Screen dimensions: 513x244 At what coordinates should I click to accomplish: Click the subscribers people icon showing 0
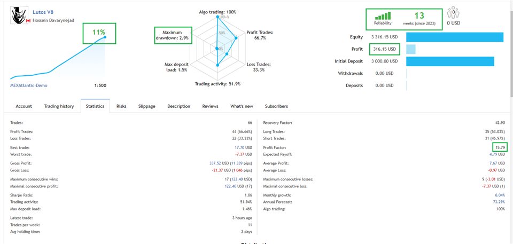454,12
